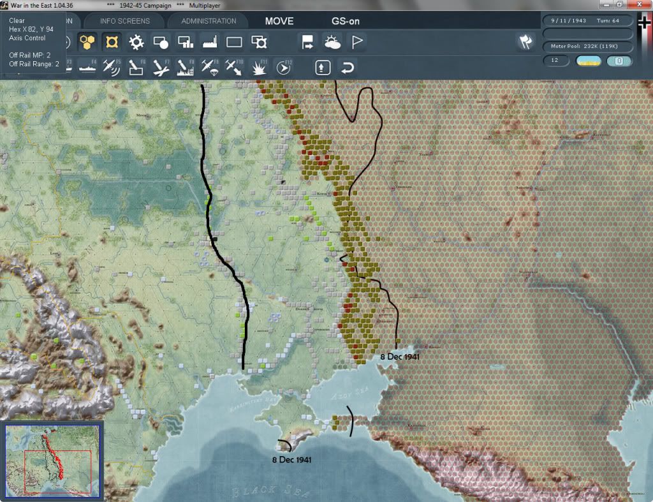
Task: Click the Motor Pool 232K (119K) readout
Action: 587,46
